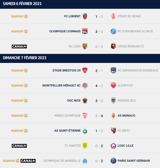Click the Olympique Lyonnais OL logo
This screenshot has height=168, width=160.
tap(85, 31)
